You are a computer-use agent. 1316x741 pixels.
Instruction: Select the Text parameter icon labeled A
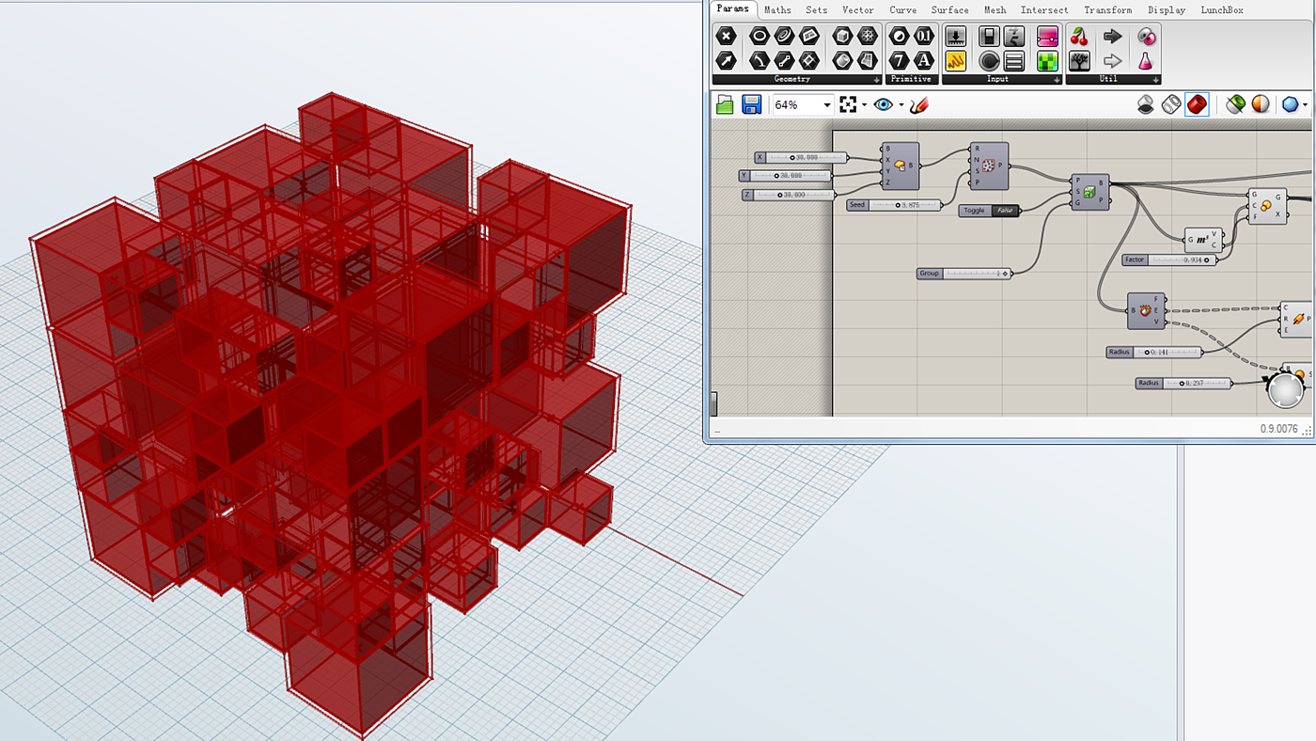[924, 61]
